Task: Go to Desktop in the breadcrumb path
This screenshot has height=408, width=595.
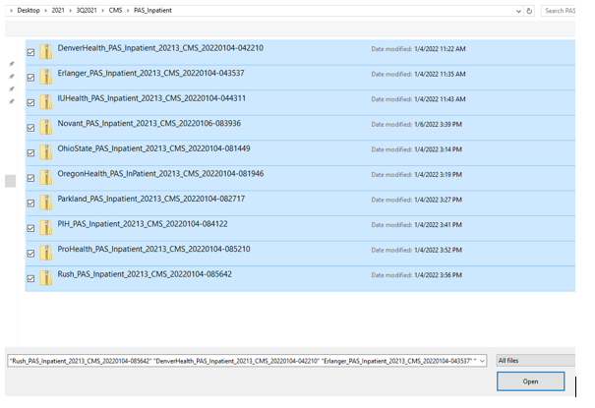Action: pyautogui.click(x=29, y=10)
